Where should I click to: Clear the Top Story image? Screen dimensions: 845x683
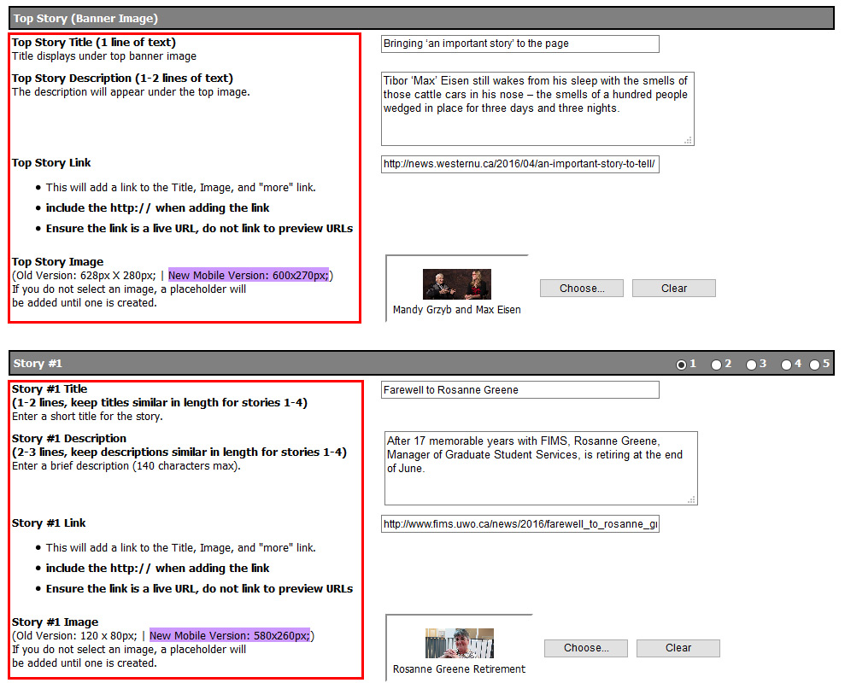pyautogui.click(x=673, y=289)
